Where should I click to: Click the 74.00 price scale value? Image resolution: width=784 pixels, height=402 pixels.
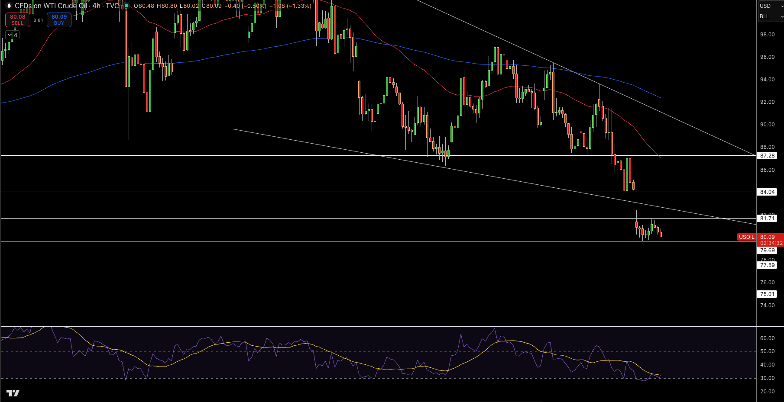point(768,306)
